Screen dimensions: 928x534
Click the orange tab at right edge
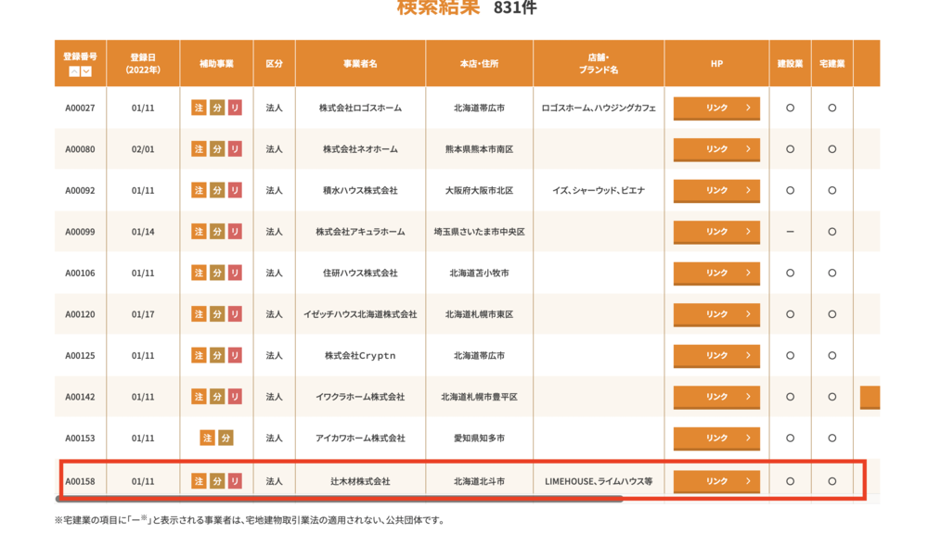[x=870, y=397]
